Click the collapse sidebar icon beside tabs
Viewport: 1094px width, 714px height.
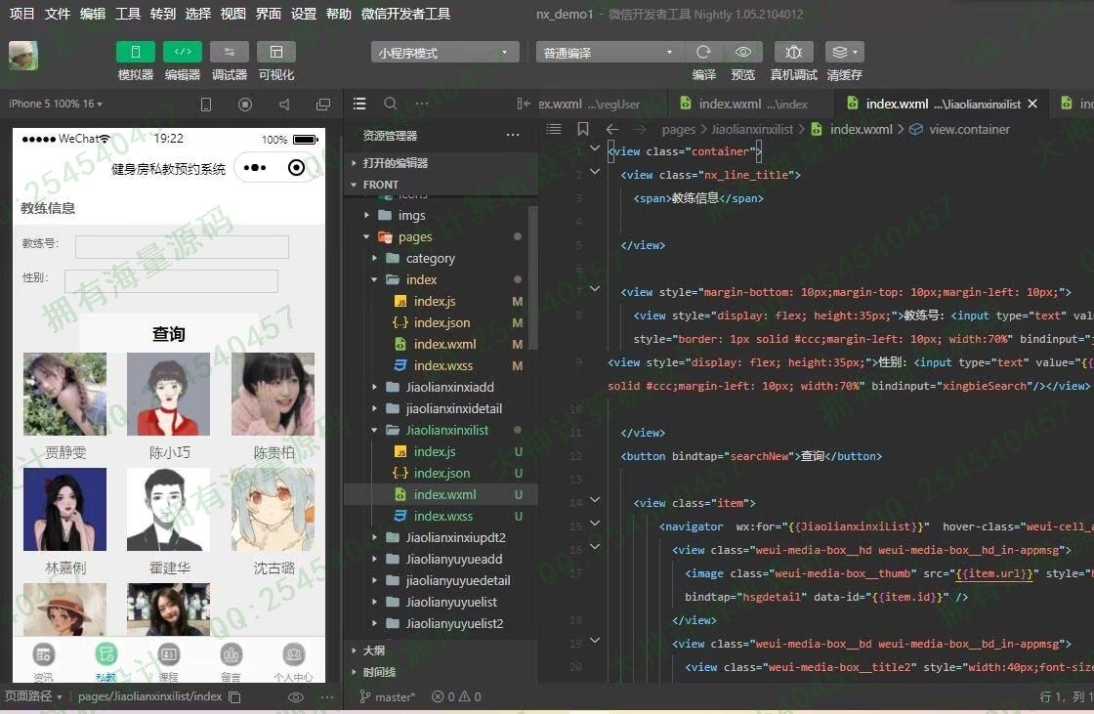click(524, 104)
